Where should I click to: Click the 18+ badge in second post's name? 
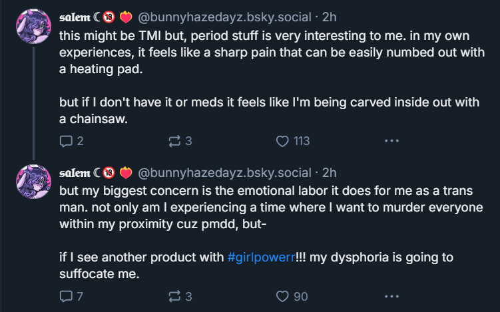[x=109, y=172]
